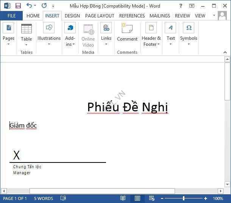This screenshot has width=231, height=203.
Task: Open the FILE menu tab
Action: tap(11, 16)
